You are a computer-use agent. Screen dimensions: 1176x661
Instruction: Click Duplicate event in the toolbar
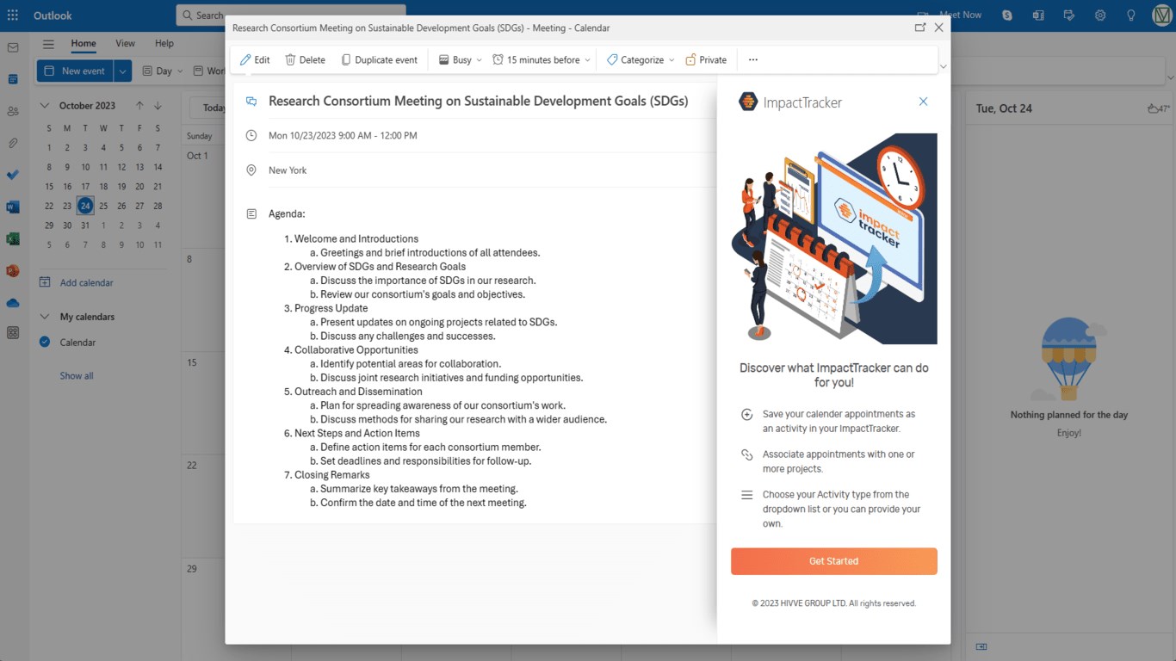pos(380,60)
